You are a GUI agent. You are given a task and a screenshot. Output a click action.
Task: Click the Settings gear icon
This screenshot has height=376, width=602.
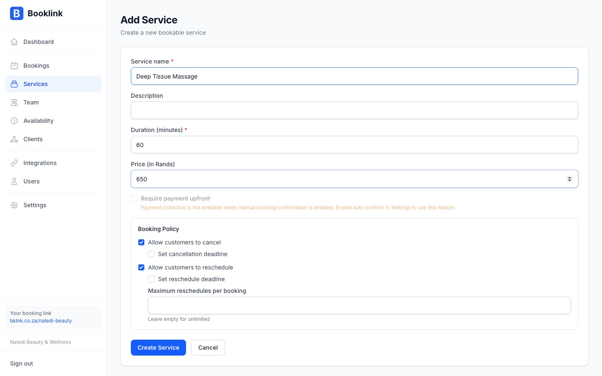[x=14, y=205]
